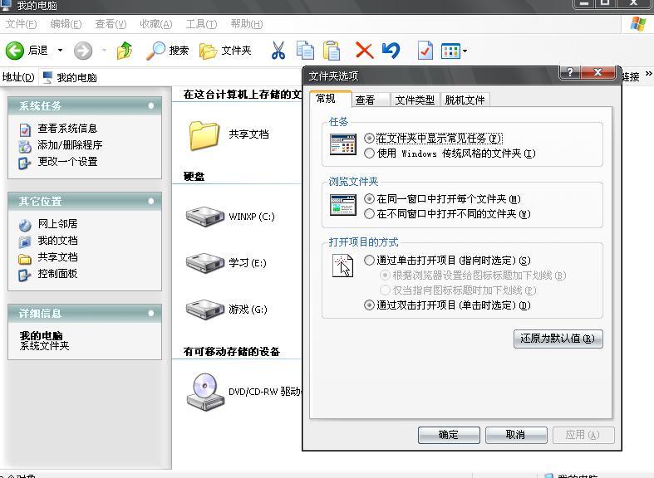654x478 pixels.
Task: Click the Views grid icon
Action: coord(450,51)
